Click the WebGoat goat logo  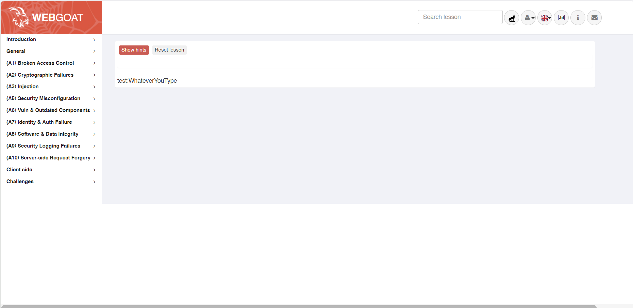click(x=19, y=17)
